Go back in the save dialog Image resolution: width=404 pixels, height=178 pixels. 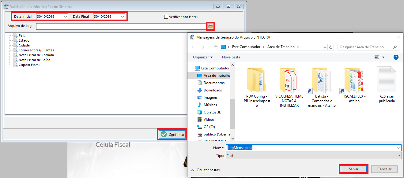[x=193, y=47]
